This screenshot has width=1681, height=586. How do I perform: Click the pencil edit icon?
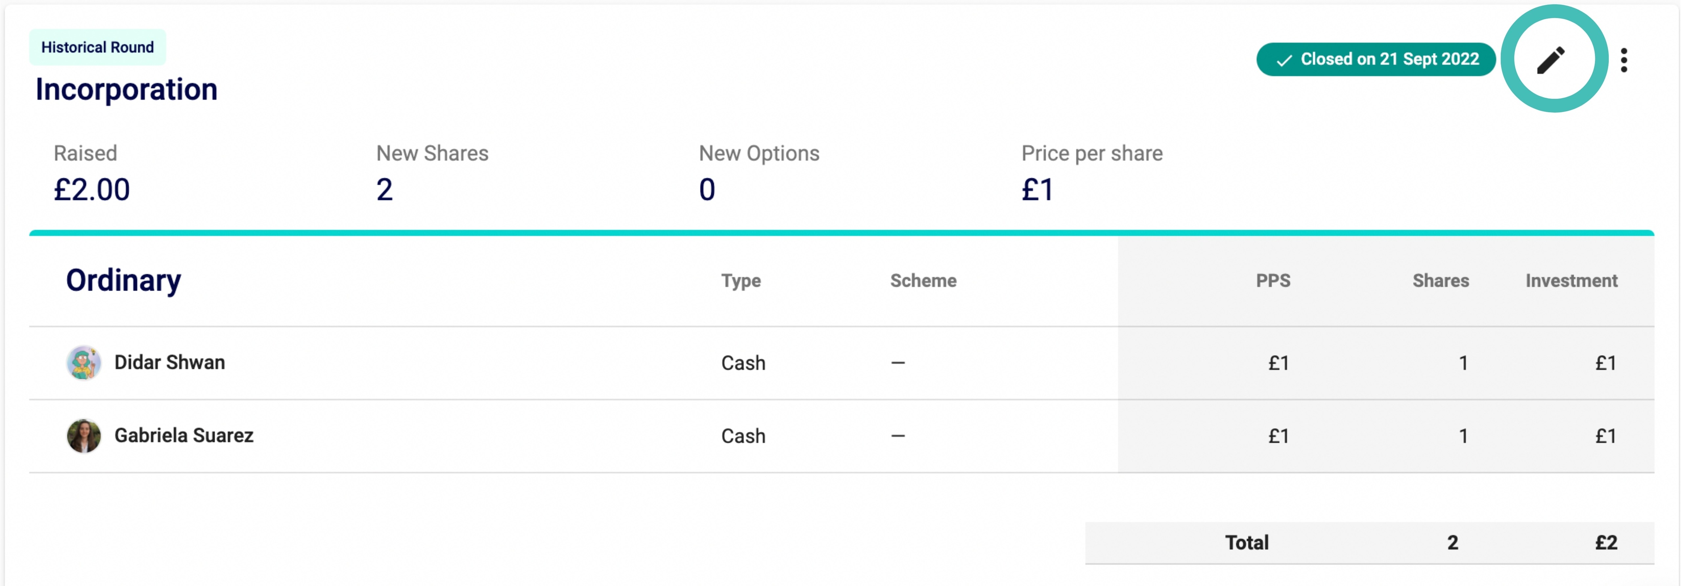click(x=1551, y=60)
